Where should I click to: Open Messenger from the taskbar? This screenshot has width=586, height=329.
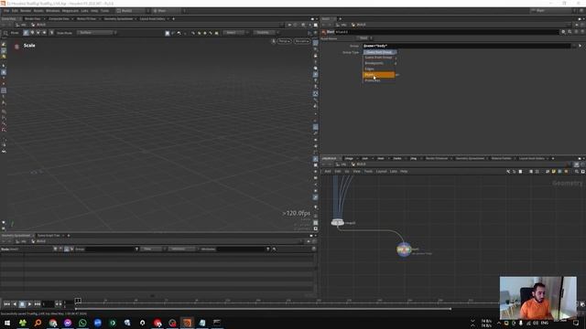click(x=68, y=323)
